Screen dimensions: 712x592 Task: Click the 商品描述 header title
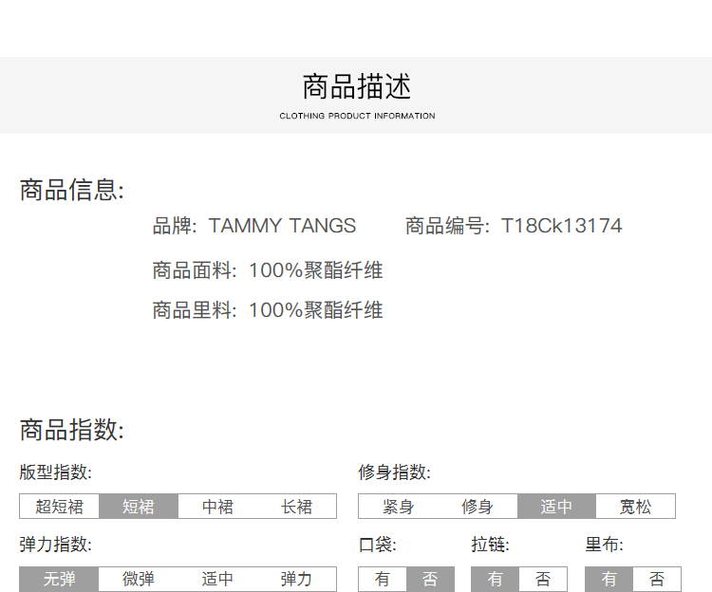[357, 86]
